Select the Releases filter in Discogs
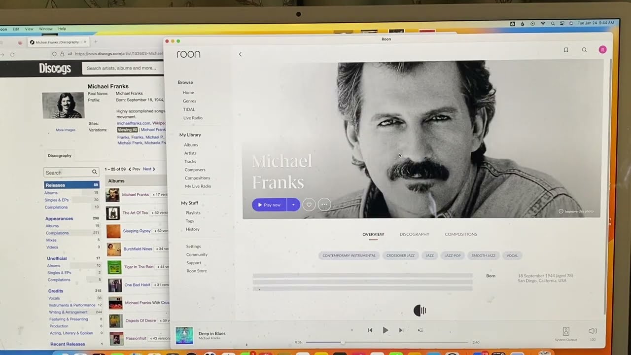Image resolution: width=631 pixels, height=355 pixels. [x=71, y=185]
